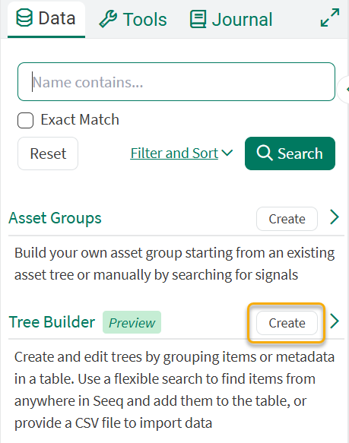The image size is (349, 443).
Task: Open Tree Builder section chevron
Action: point(335,321)
